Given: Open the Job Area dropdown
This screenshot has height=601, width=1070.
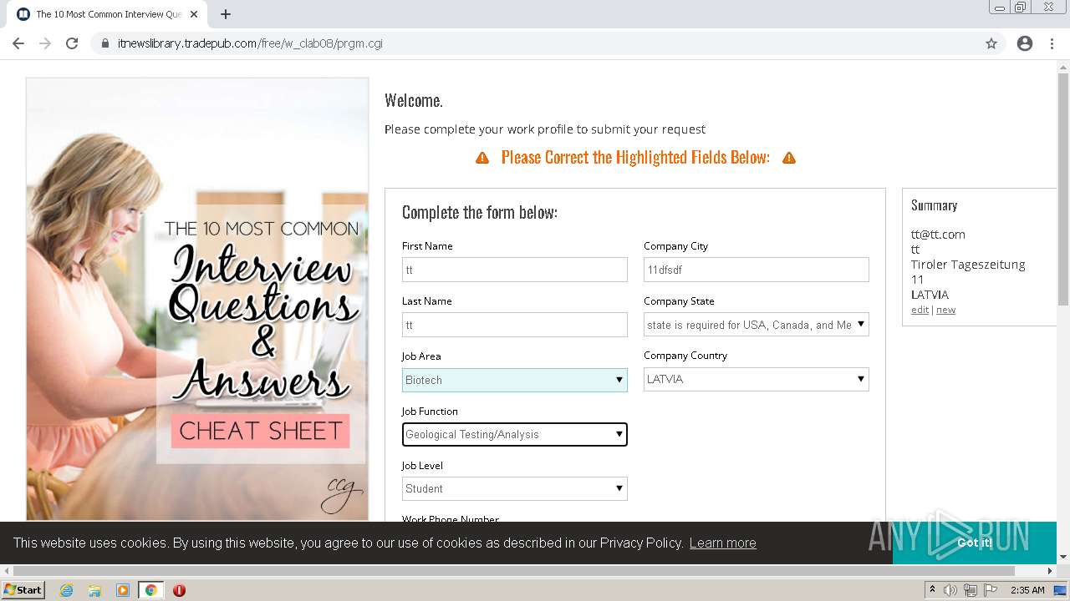Looking at the screenshot, I should pos(515,380).
